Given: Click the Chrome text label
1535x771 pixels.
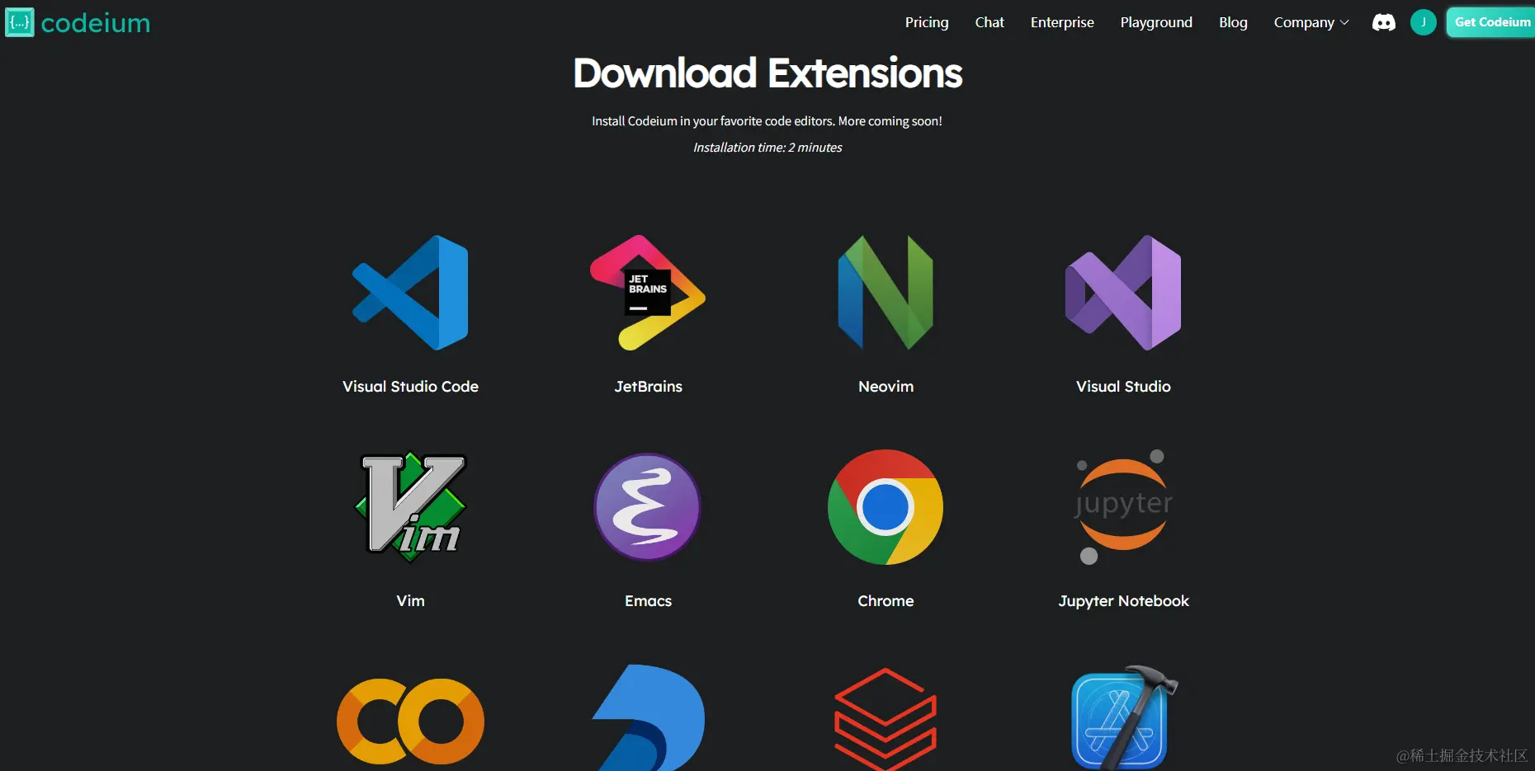Looking at the screenshot, I should coord(886,600).
